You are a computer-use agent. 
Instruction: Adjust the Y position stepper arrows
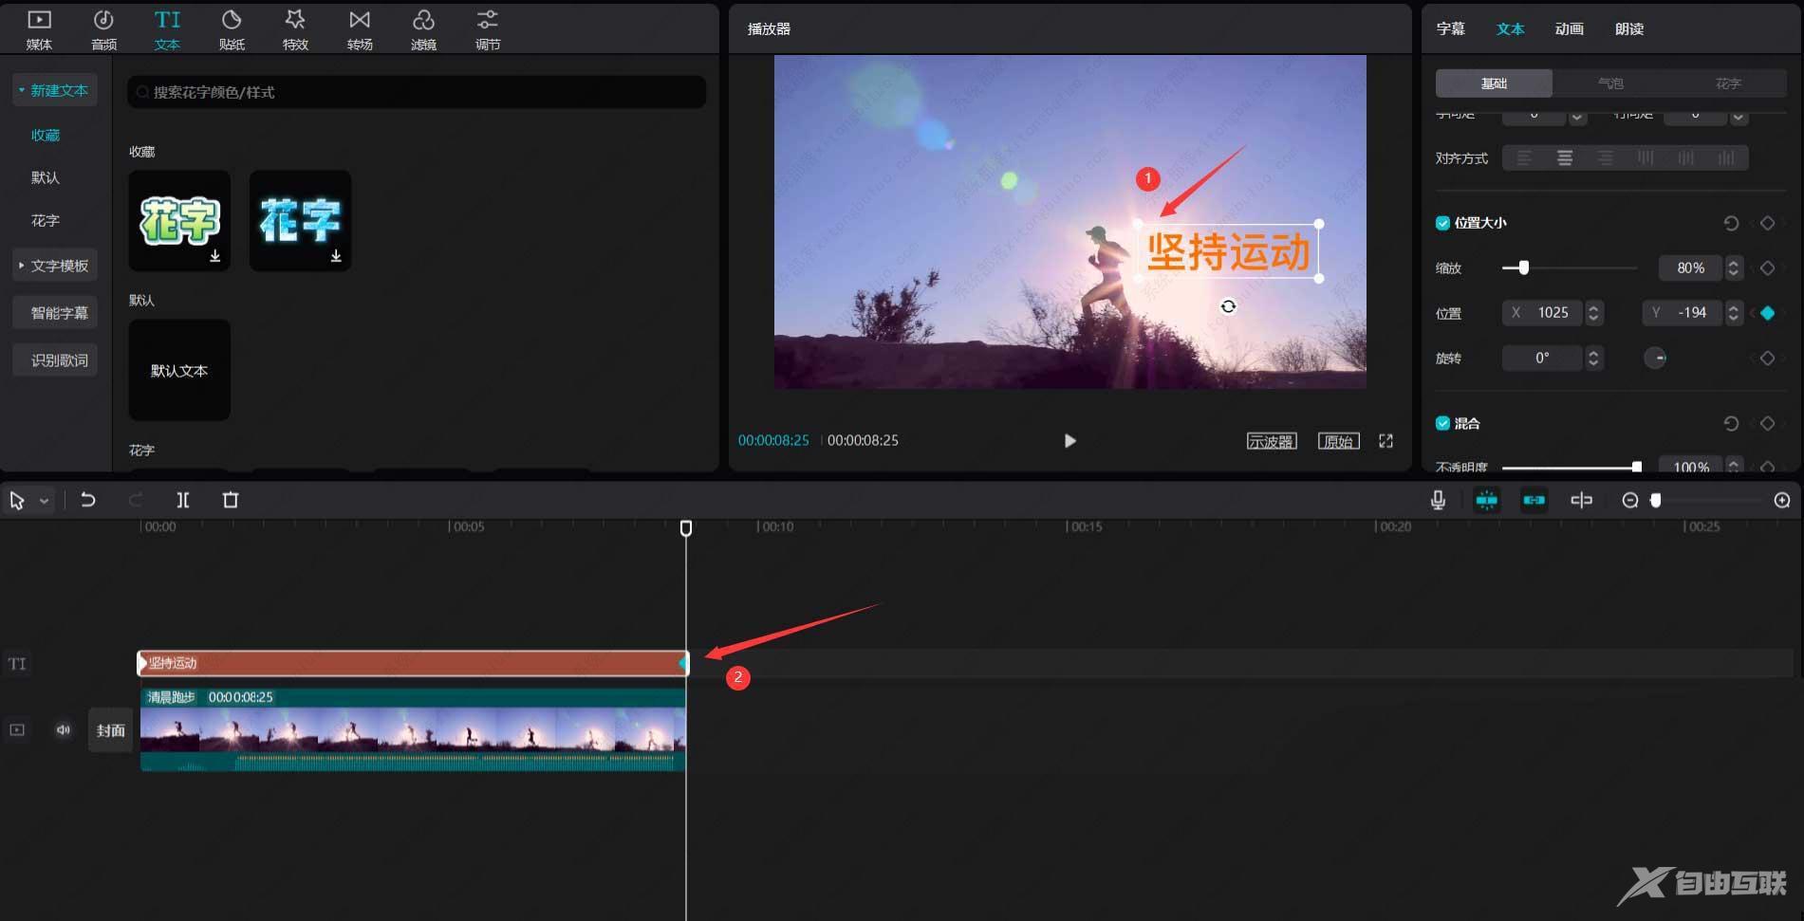click(x=1733, y=313)
